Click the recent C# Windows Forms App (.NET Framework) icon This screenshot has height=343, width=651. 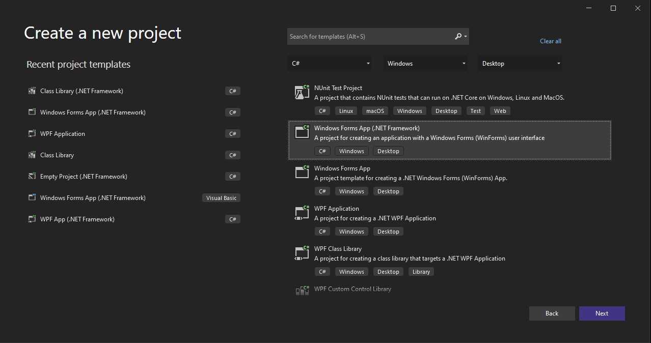[32, 112]
